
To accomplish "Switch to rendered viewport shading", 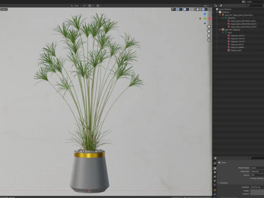I will click(204, 9).
